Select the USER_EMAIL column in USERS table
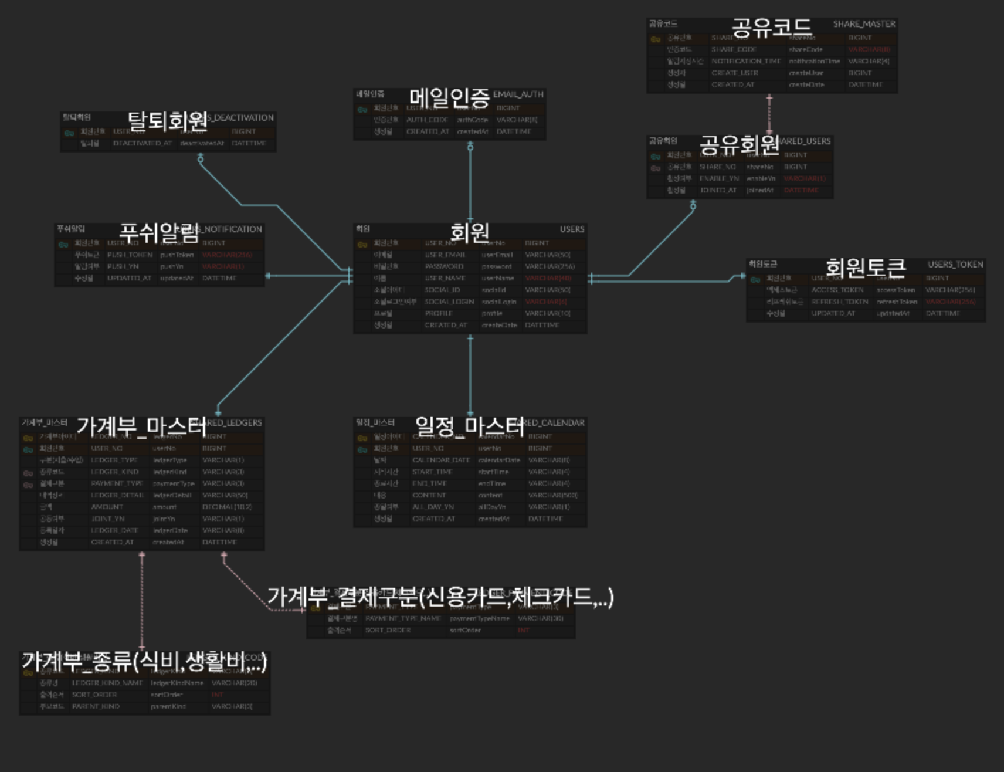Screen dimensions: 1004x772 point(445,255)
